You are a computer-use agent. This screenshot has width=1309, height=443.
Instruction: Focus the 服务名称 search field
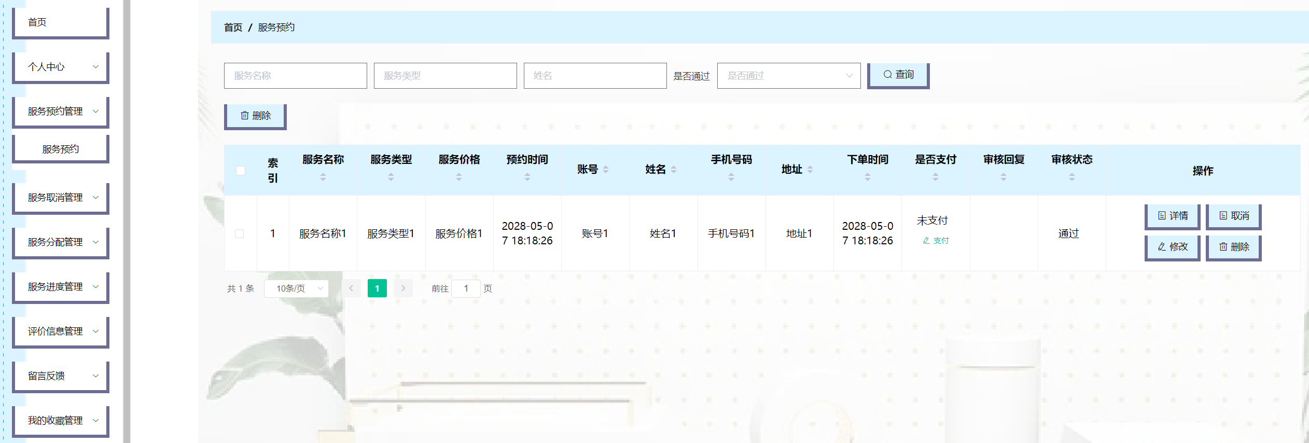pos(295,76)
